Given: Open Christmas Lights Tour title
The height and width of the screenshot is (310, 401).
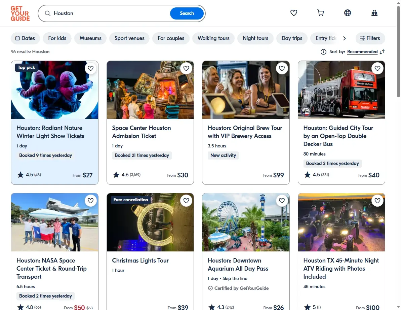Looking at the screenshot, I should coord(141,261).
